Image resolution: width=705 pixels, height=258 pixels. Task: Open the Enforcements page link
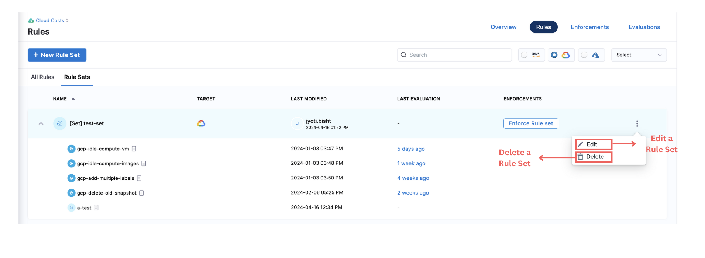click(x=589, y=27)
